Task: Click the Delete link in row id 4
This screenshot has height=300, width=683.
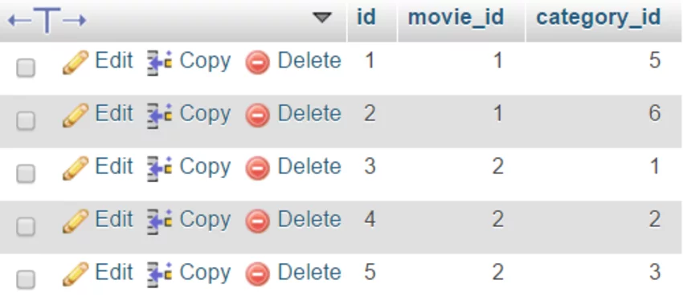Action: point(309,219)
